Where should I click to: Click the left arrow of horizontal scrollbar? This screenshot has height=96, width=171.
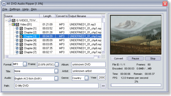(x=6, y=57)
